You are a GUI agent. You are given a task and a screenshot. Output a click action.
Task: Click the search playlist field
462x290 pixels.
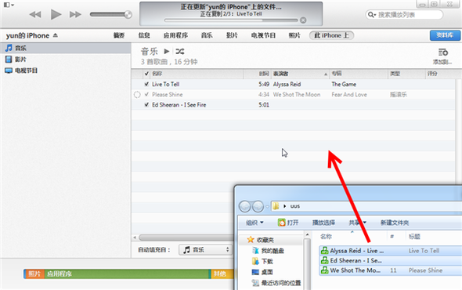(404, 14)
